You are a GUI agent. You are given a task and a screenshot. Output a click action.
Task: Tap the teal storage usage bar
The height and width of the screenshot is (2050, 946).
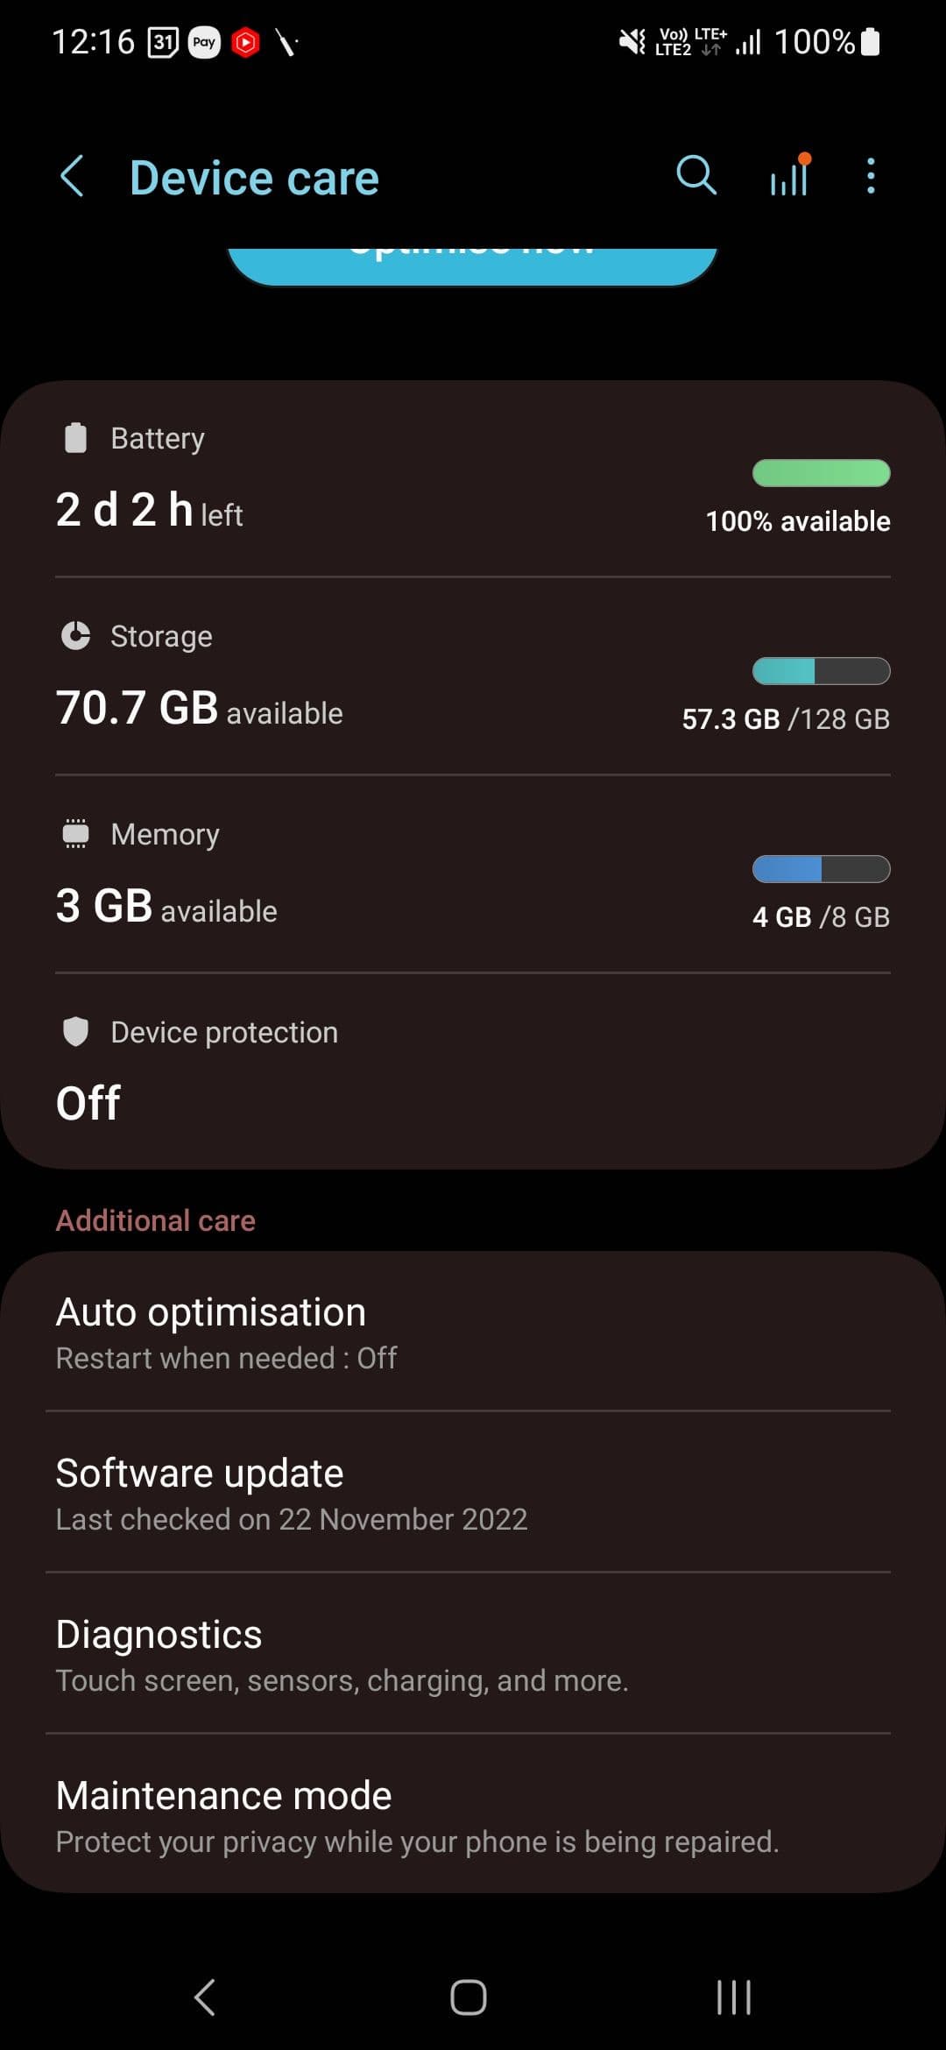point(821,671)
